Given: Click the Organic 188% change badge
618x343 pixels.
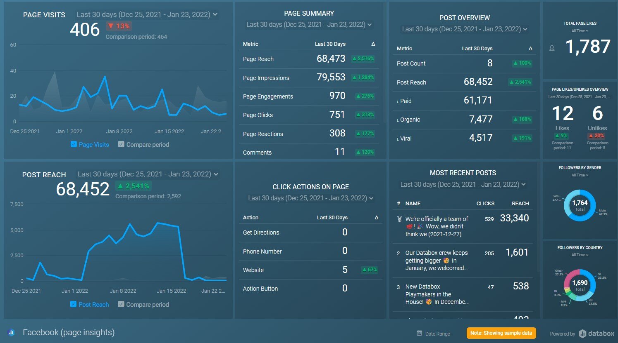Looking at the screenshot, I should tap(522, 119).
